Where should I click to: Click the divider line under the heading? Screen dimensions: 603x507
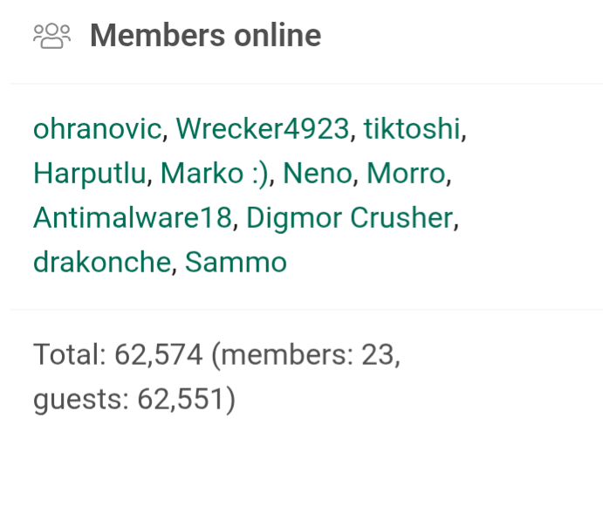[305, 84]
